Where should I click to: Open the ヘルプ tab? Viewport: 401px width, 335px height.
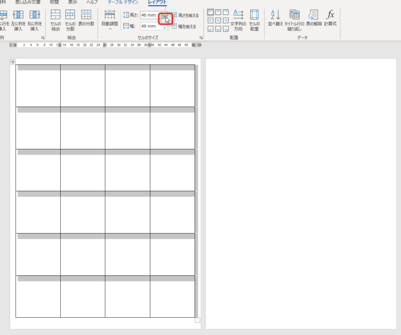tap(92, 2)
